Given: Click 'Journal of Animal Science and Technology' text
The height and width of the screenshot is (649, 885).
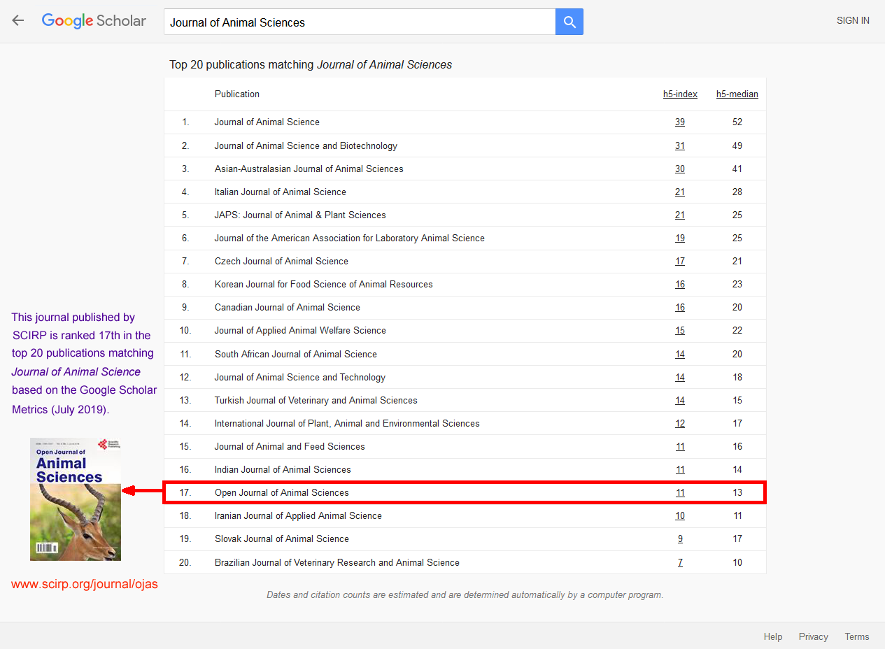Looking at the screenshot, I should (x=300, y=378).
